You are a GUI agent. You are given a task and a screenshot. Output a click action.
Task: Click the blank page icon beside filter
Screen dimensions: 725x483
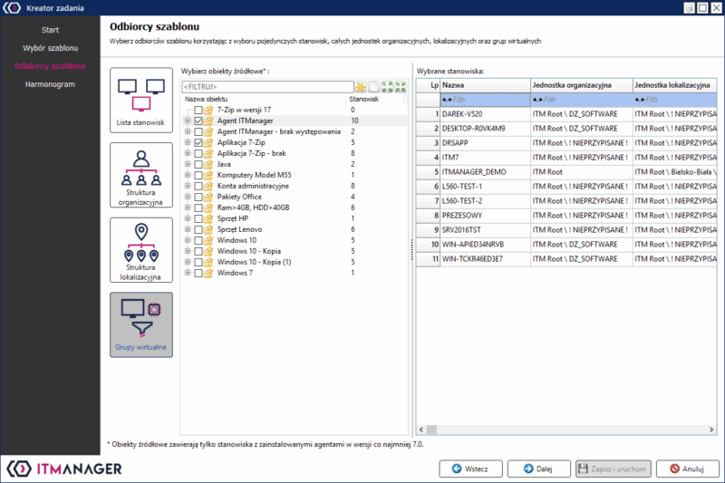[373, 86]
